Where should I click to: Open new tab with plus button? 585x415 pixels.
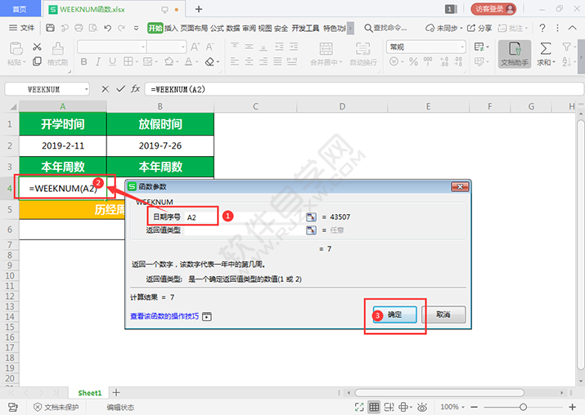pyautogui.click(x=199, y=9)
